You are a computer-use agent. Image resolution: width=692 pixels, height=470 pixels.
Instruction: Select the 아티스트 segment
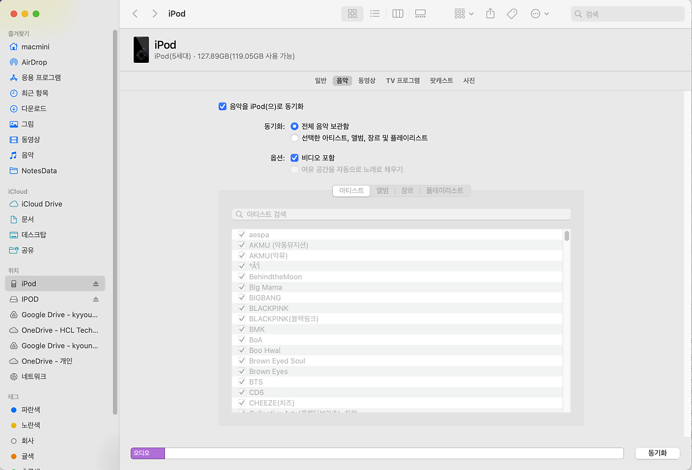(x=351, y=190)
